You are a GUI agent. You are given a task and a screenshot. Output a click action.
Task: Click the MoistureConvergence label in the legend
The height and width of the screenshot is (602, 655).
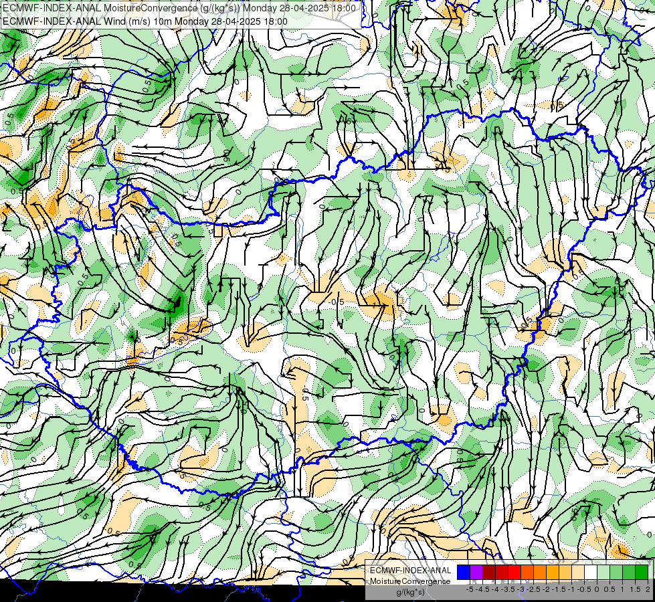click(410, 581)
